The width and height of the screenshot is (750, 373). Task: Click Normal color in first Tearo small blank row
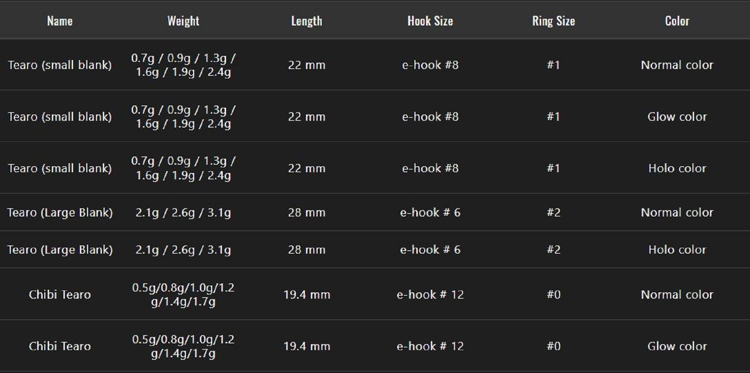pos(677,65)
